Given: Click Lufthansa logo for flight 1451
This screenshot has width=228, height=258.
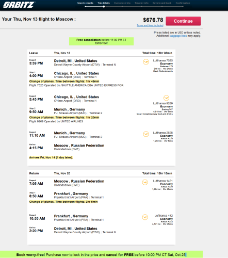Looking at the screenshot, I should tap(145, 182).
